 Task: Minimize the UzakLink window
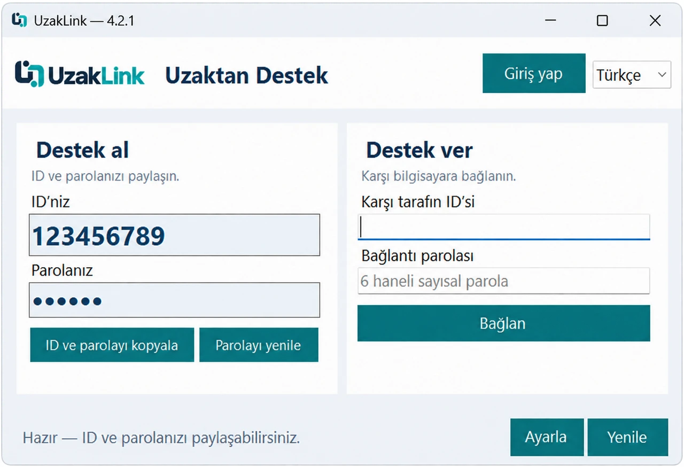coord(550,20)
